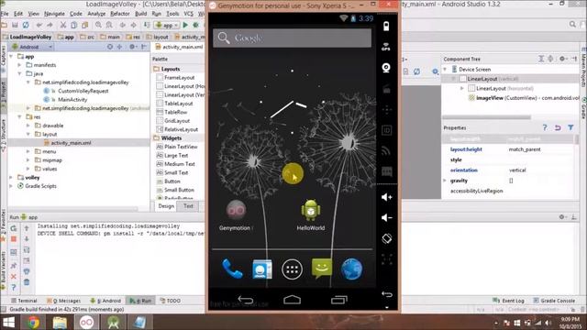Cut selection with the scissors icon
Image resolution: width=587 pixels, height=330 pixels.
tap(63, 25)
